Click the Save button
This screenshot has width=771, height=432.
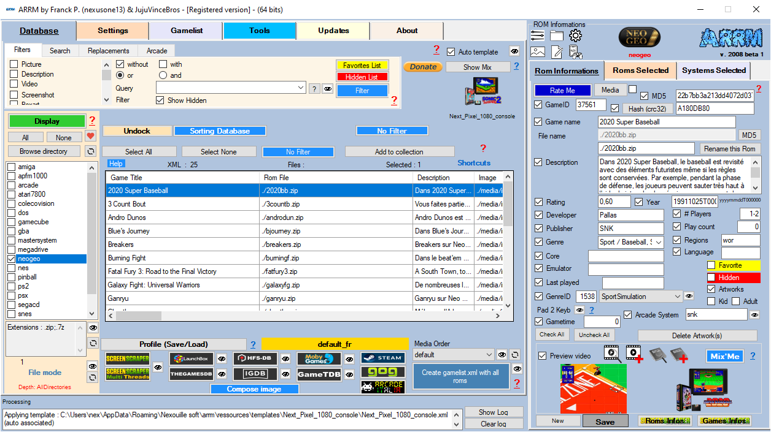click(x=605, y=422)
